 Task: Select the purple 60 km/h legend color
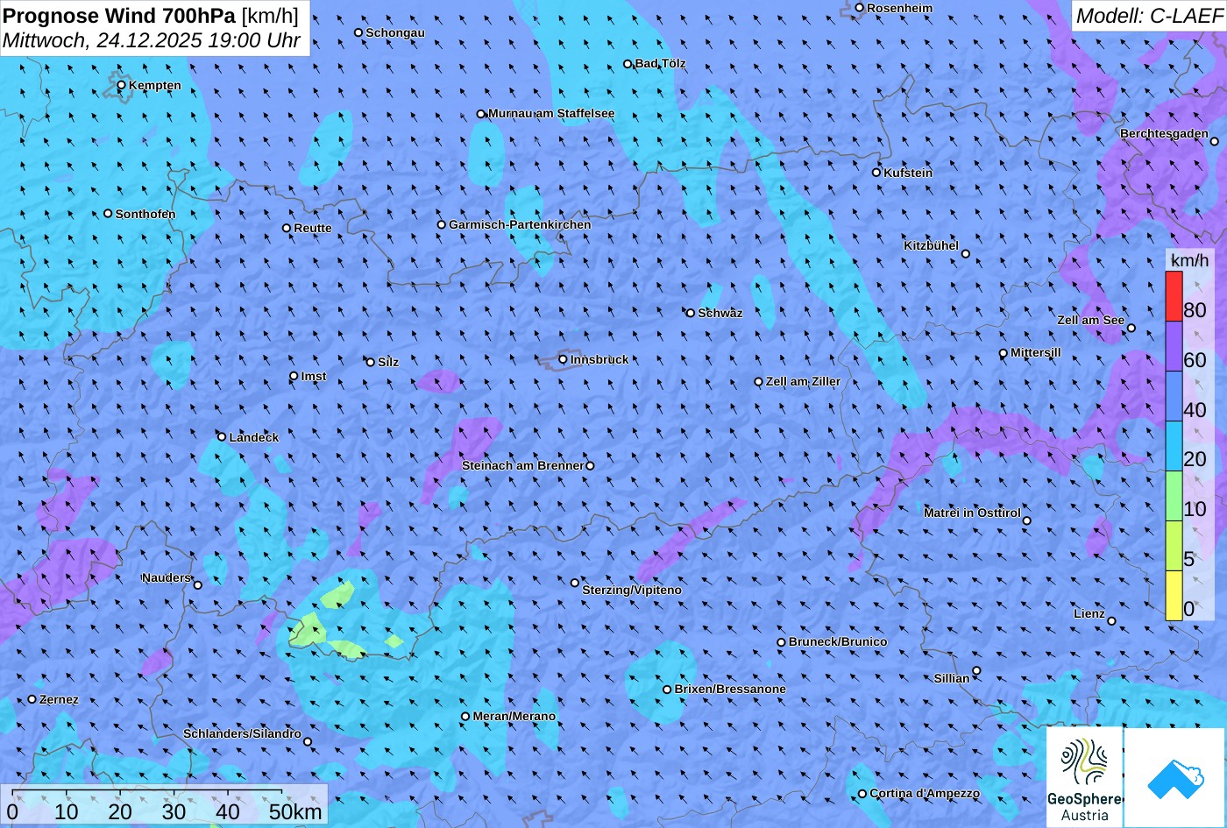1174,347
